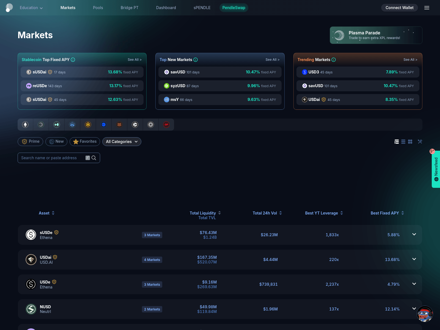Toggle the New markets filter
The image size is (440, 330).
coord(56,142)
